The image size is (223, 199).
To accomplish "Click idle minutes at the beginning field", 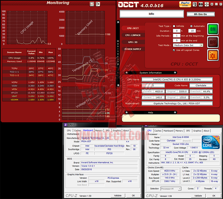I will 177,36.
